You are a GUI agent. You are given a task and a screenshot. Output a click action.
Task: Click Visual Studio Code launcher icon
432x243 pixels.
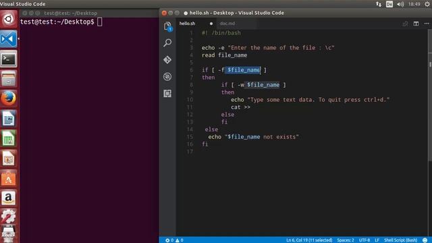click(x=8, y=39)
